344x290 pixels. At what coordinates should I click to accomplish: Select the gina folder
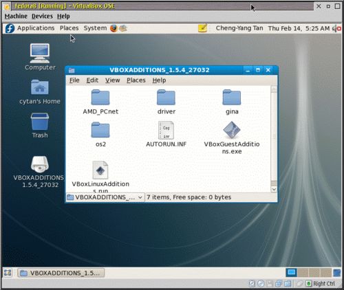point(232,98)
